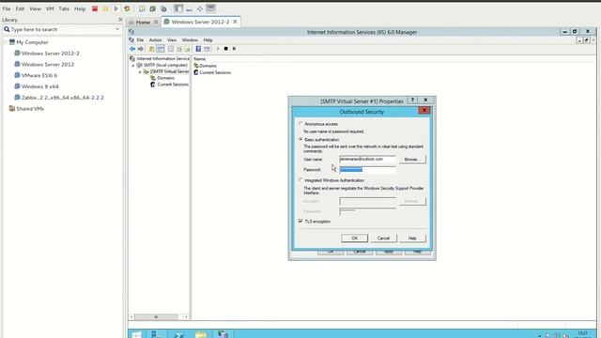The width and height of the screenshot is (601, 338).
Task: Toggle the IIS show/hide console tree icon
Action: coord(161,49)
